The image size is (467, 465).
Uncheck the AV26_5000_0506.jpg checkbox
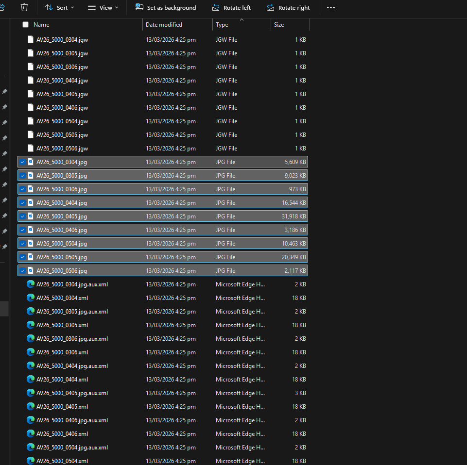click(23, 271)
